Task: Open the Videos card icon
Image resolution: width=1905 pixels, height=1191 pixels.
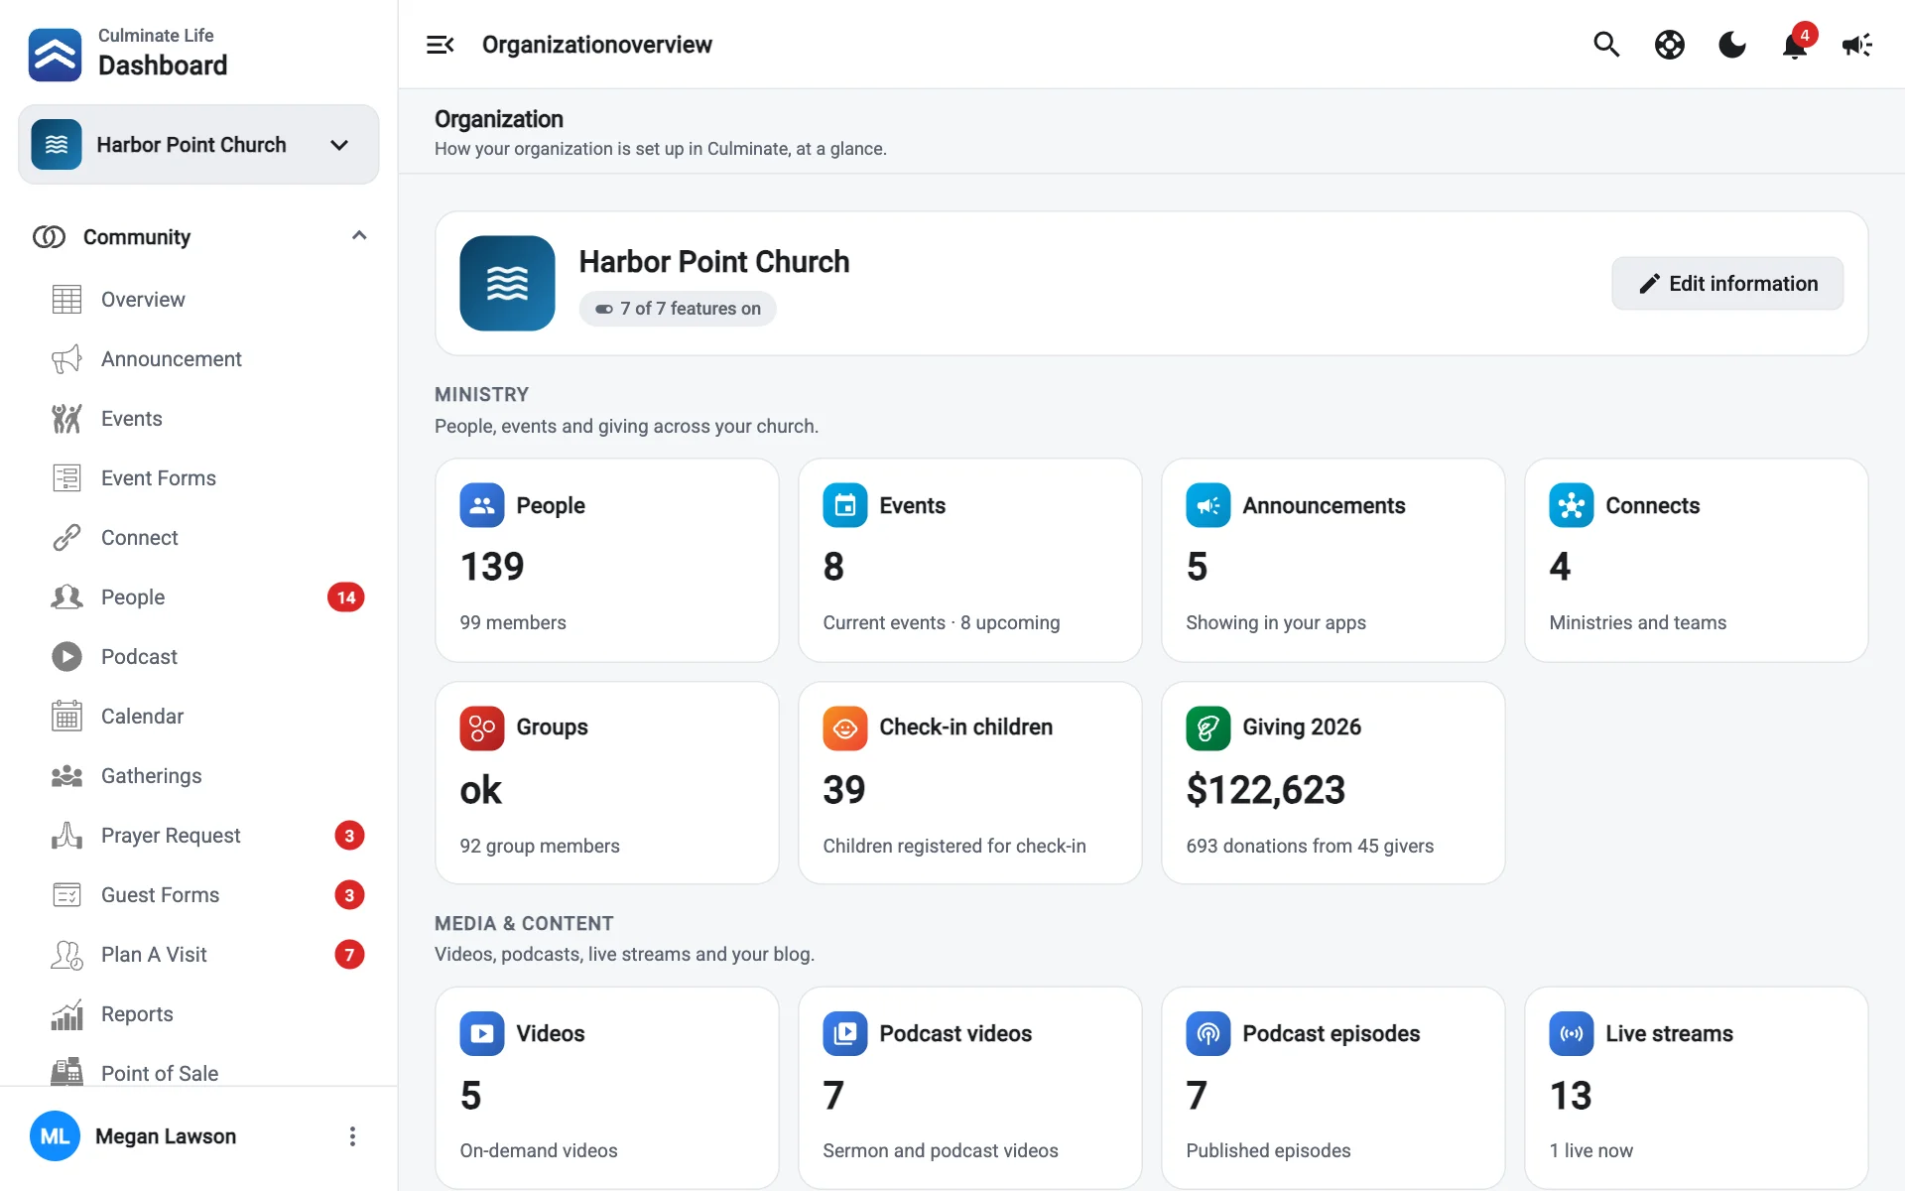Action: tap(482, 1034)
